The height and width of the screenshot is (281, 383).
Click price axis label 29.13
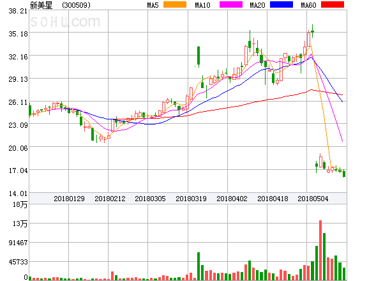(18, 79)
